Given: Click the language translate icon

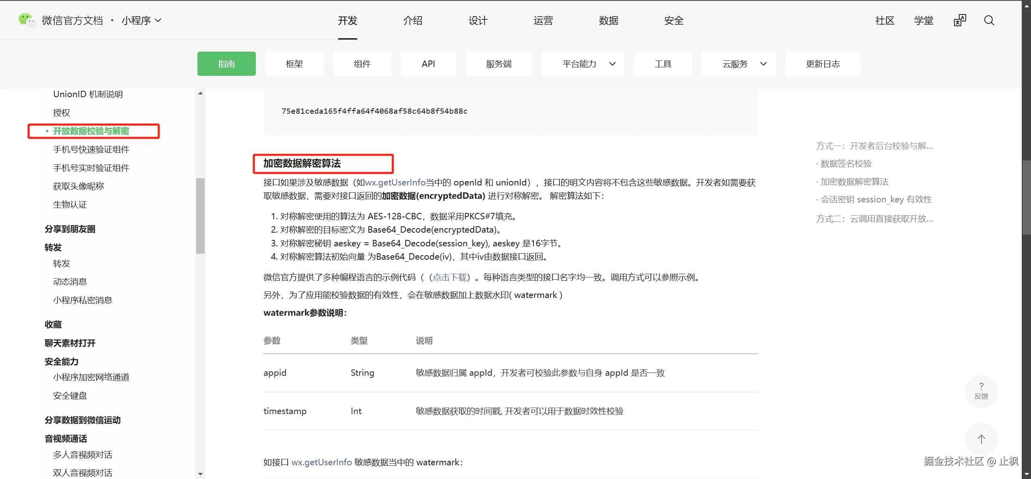Looking at the screenshot, I should 960,20.
